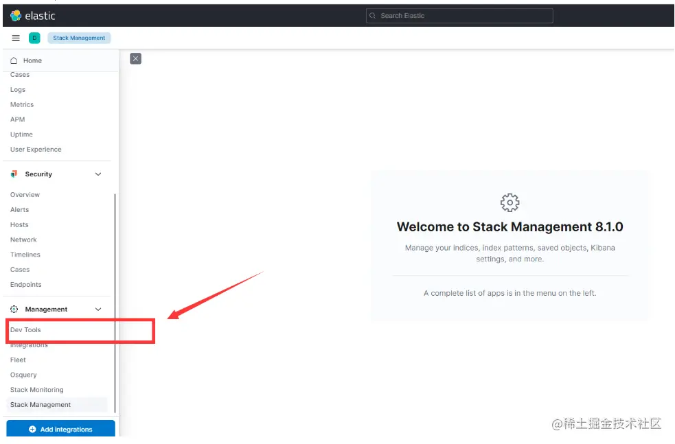The image size is (675, 444).
Task: Open Fleet under Management
Action: [x=18, y=360]
